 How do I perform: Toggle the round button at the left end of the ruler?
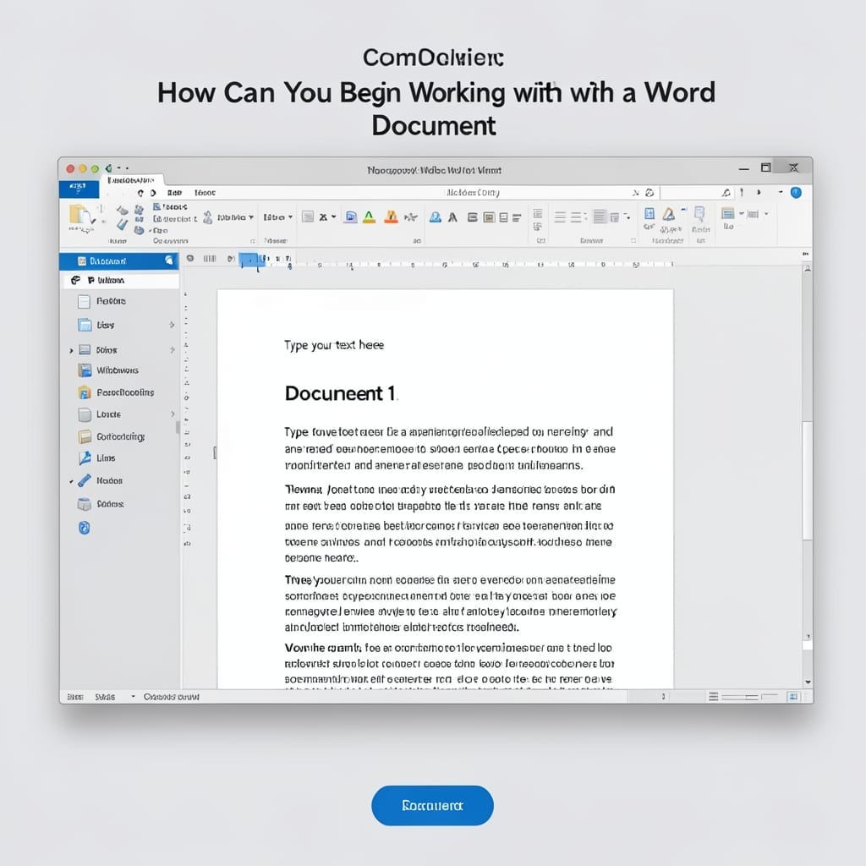click(x=190, y=259)
